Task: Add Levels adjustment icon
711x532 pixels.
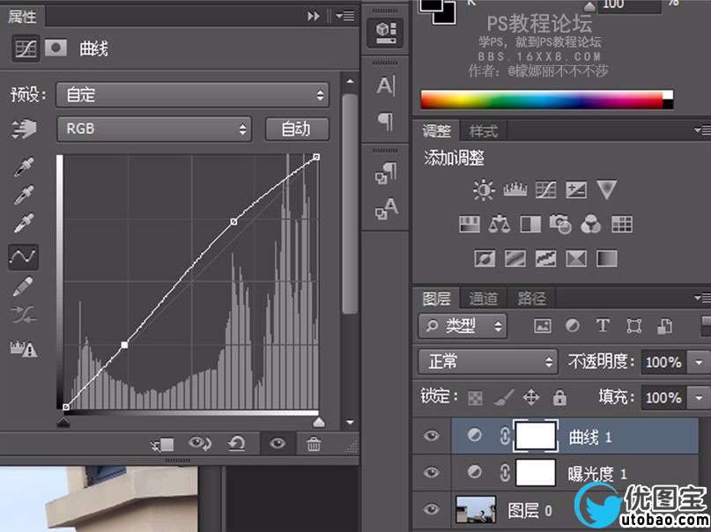Action: (515, 190)
